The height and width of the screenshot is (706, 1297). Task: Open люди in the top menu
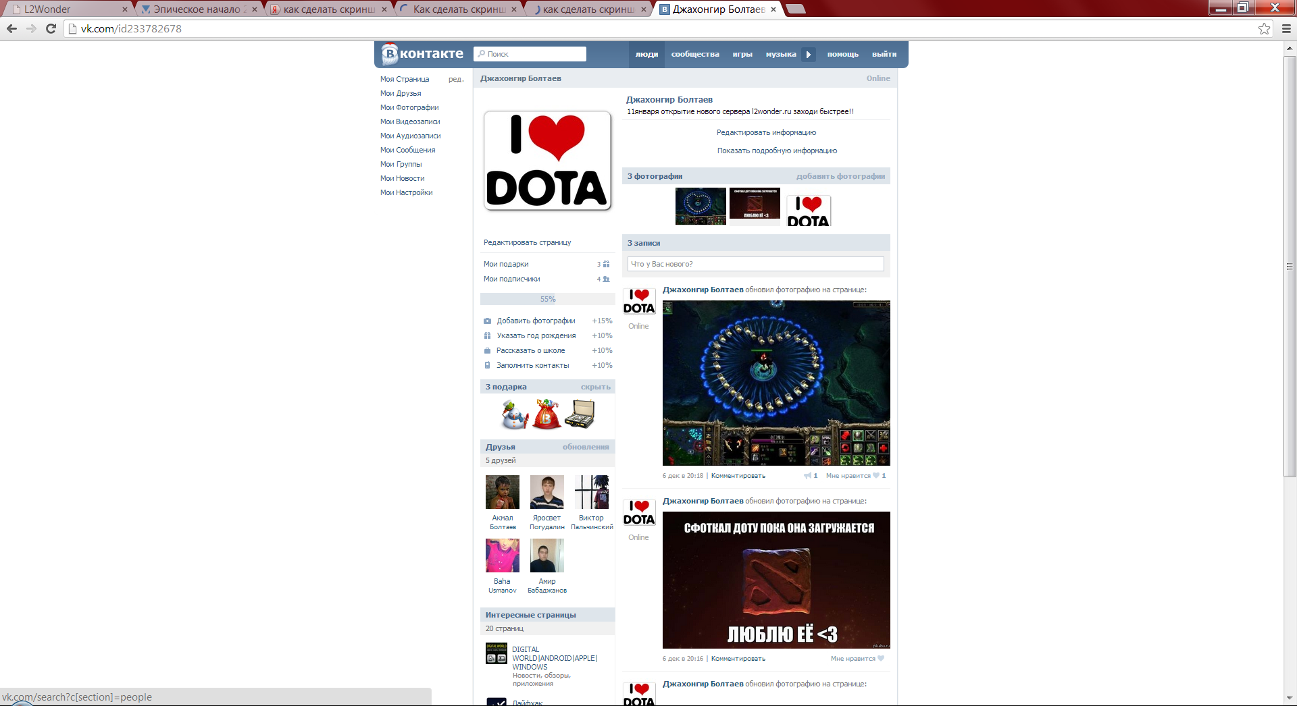(x=646, y=55)
